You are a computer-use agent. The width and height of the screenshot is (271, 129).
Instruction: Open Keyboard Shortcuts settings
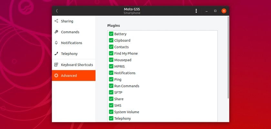(x=74, y=64)
